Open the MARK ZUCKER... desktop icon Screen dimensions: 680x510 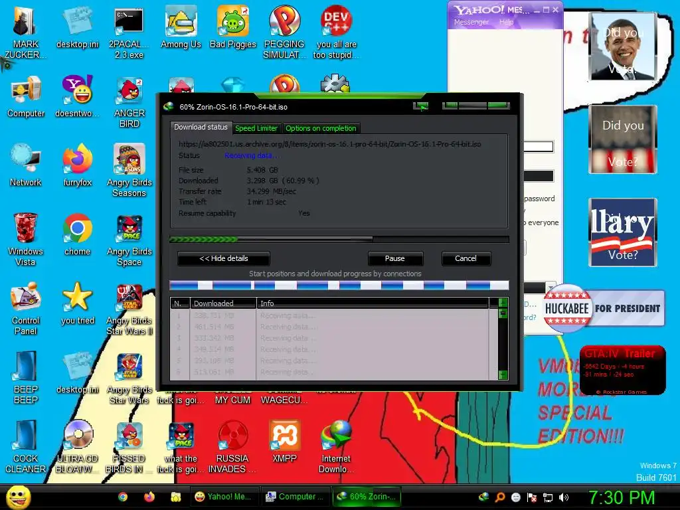(x=25, y=33)
